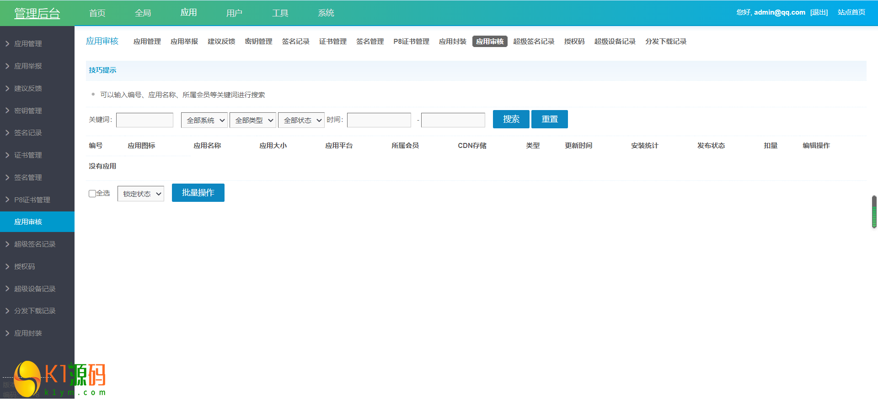This screenshot has height=411, width=878.
Task: Open 授权码 in the left sidebar
Action: click(x=24, y=267)
